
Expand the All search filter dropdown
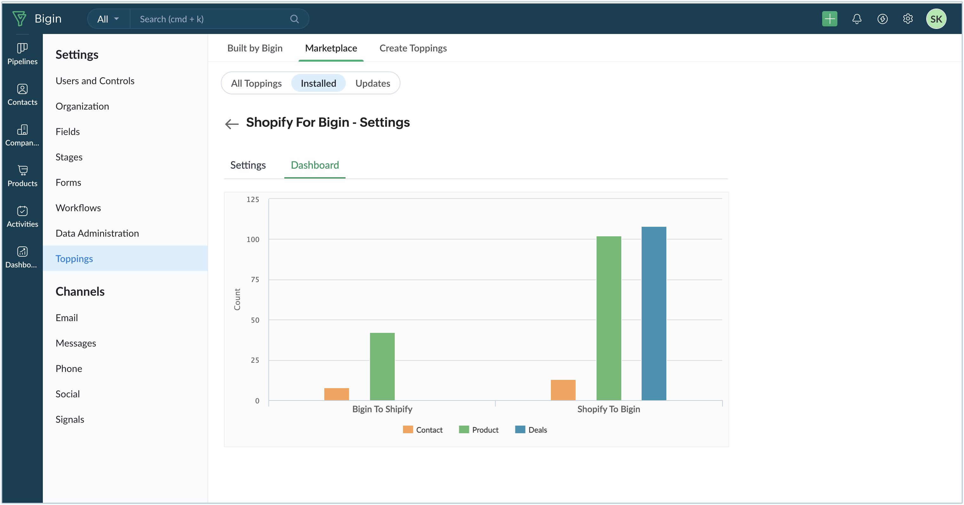[x=108, y=19]
